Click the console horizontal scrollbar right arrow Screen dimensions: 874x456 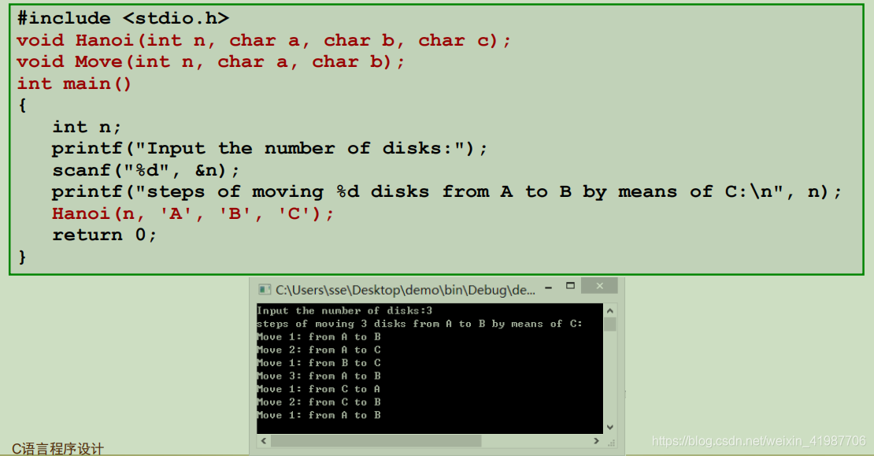[596, 441]
